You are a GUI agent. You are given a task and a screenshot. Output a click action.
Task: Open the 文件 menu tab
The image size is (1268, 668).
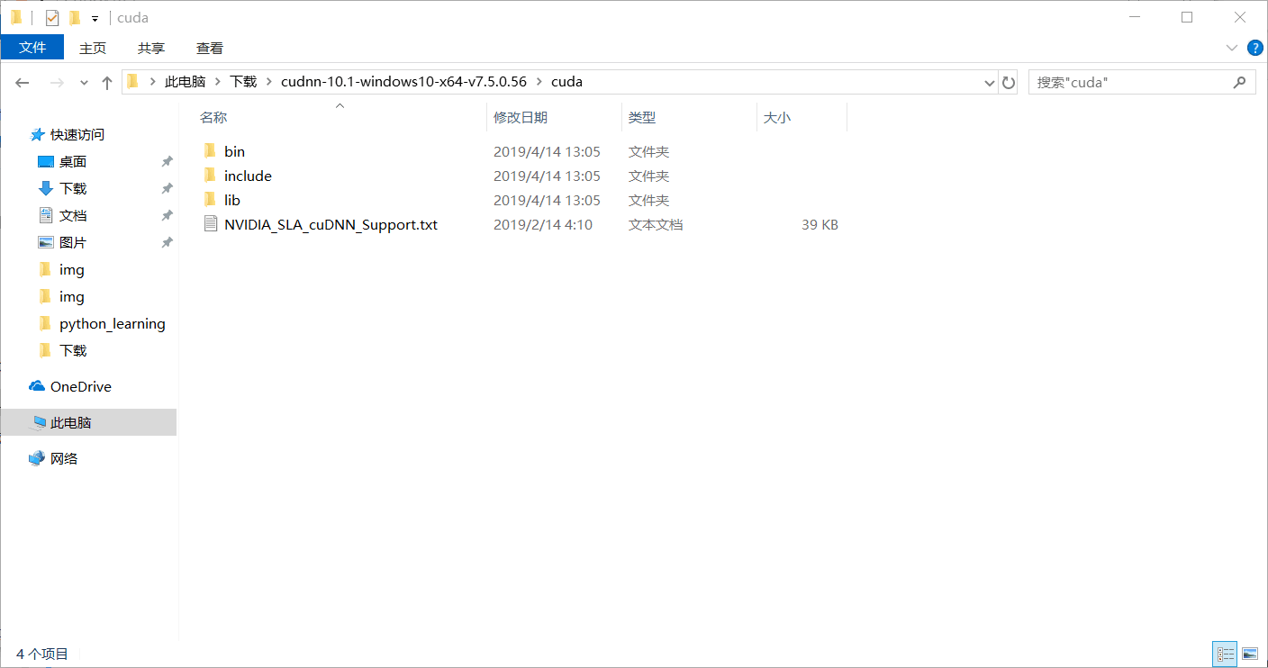(32, 48)
